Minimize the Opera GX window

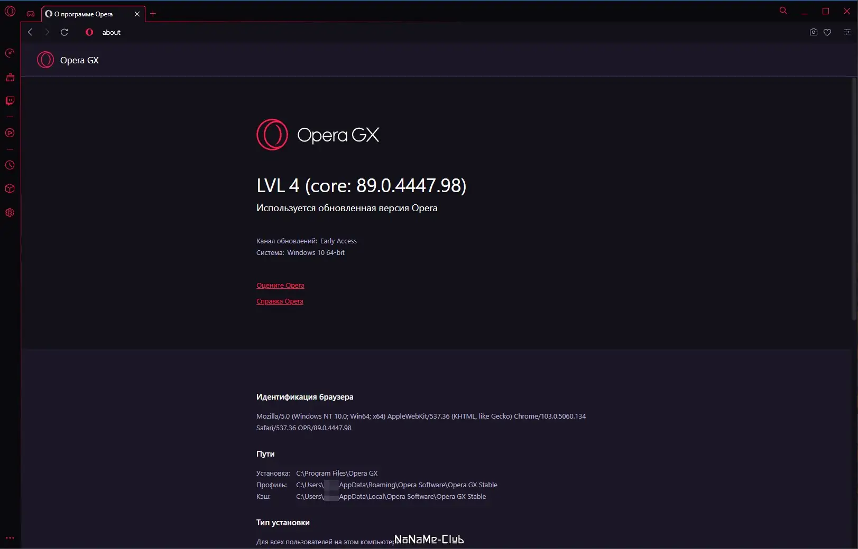pos(805,12)
